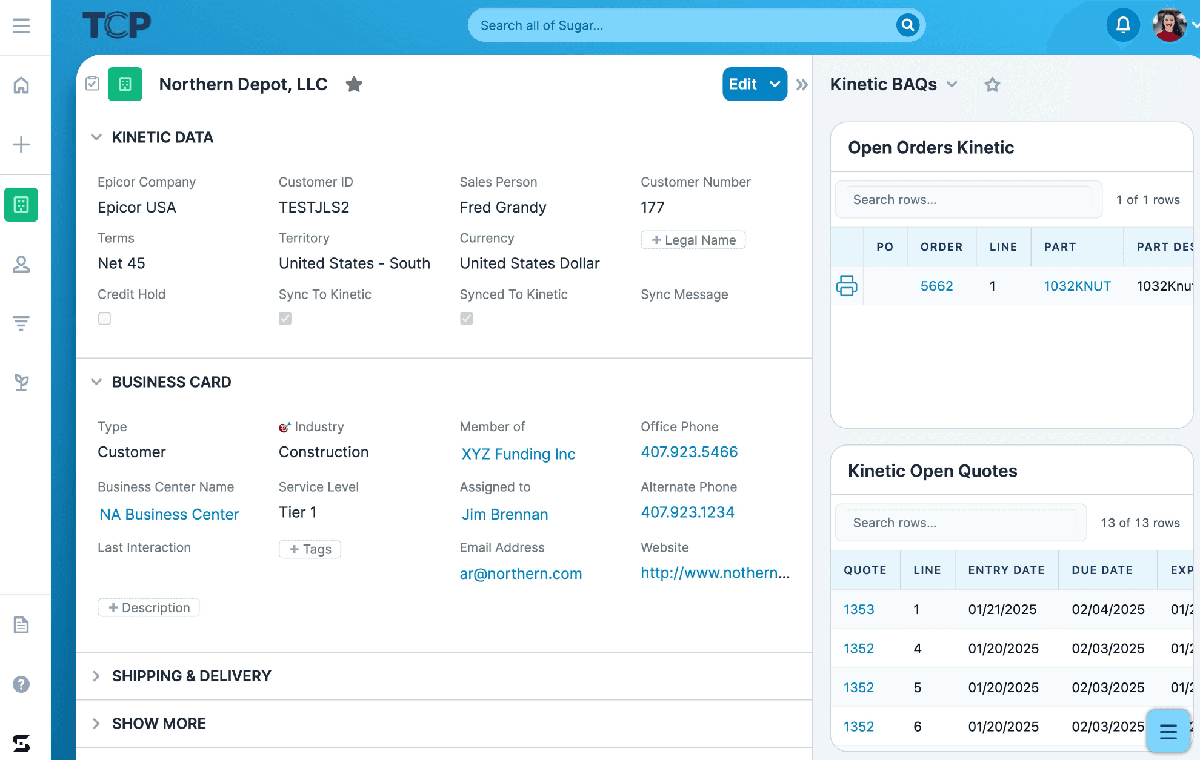
Task: Open quote 1353 link
Action: tap(859, 609)
